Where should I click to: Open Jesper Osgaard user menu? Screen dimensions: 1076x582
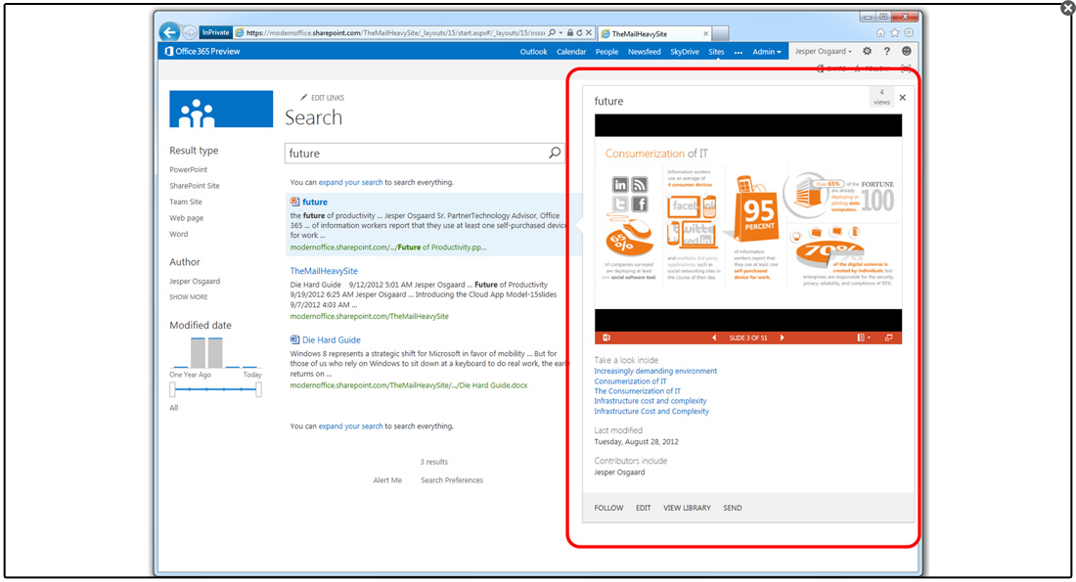[823, 52]
